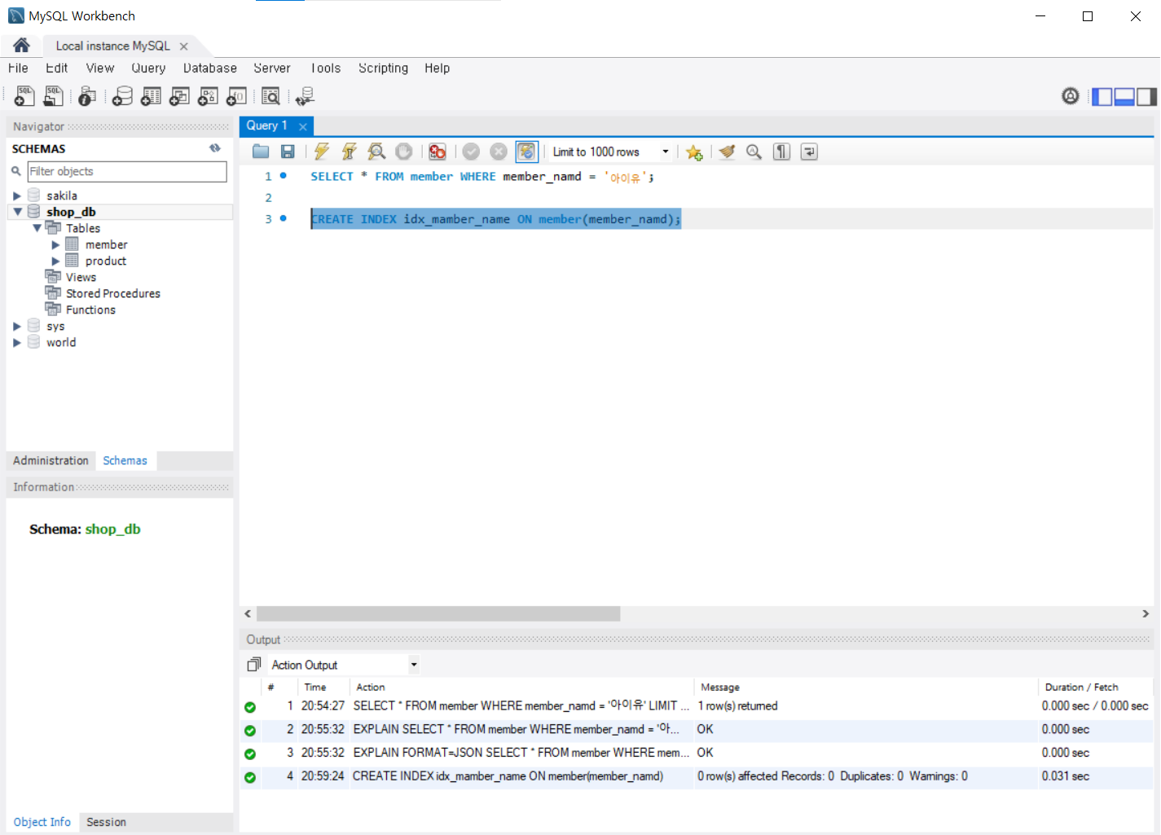The height and width of the screenshot is (835, 1161).
Task: Create new view toolbar icon
Action: pyautogui.click(x=179, y=96)
